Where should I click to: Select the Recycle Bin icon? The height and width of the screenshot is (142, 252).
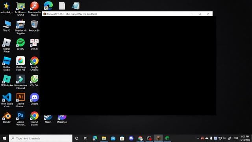34,26
